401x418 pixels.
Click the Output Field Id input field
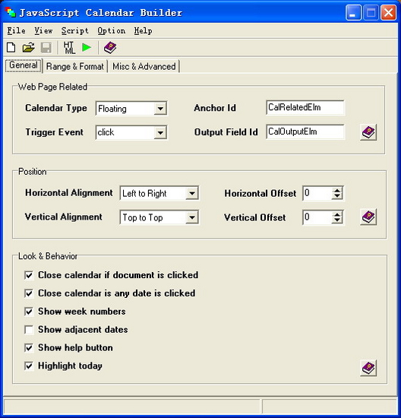pos(305,131)
